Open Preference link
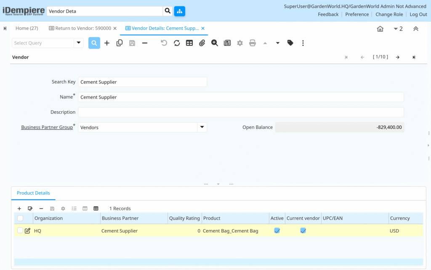Screen dimensions: 431x270 pyautogui.click(x=357, y=14)
